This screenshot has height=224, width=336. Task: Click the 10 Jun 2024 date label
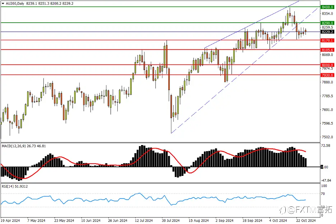91,220
